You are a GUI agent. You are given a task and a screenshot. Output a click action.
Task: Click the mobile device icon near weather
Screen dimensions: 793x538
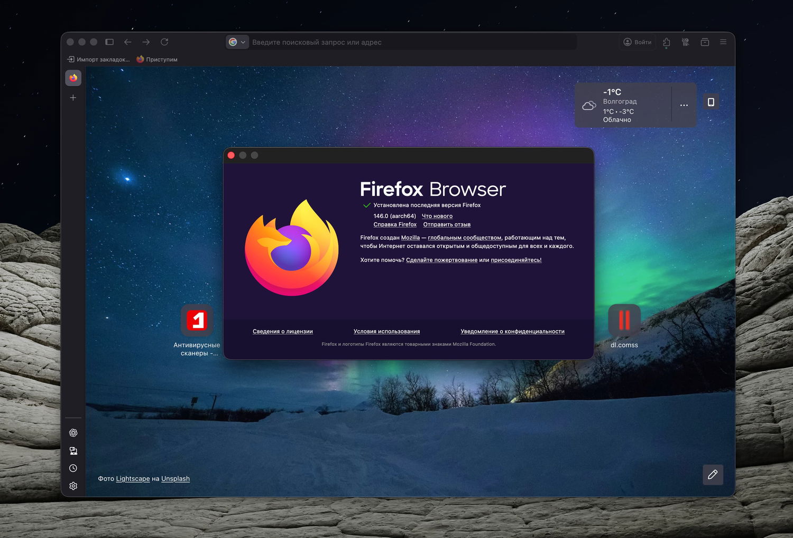pos(711,102)
